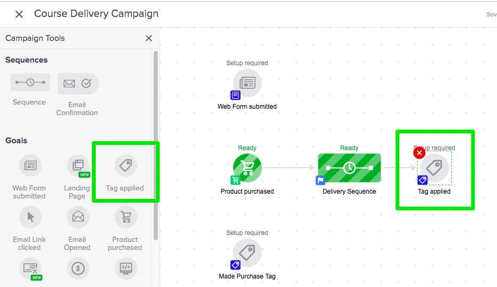
Task: Click the Course Delivery Campaign title
Action: coord(96,14)
